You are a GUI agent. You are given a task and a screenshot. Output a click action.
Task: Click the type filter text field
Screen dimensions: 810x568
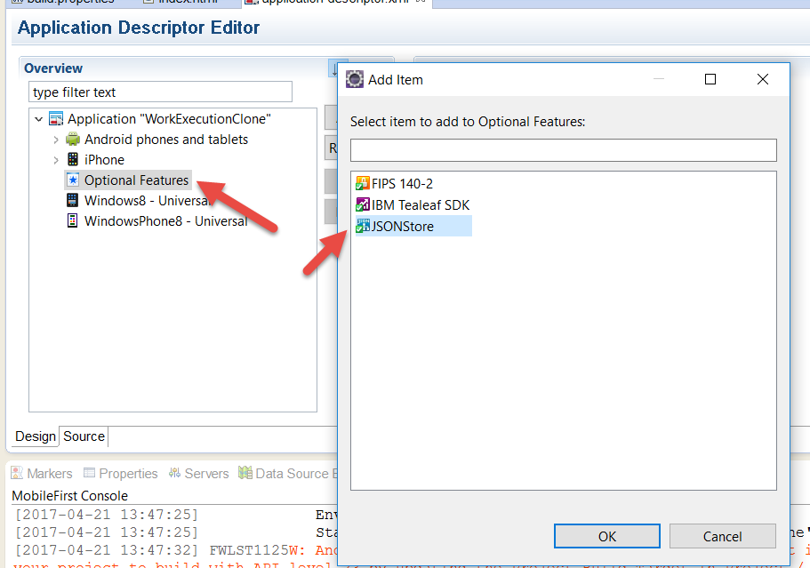(158, 92)
